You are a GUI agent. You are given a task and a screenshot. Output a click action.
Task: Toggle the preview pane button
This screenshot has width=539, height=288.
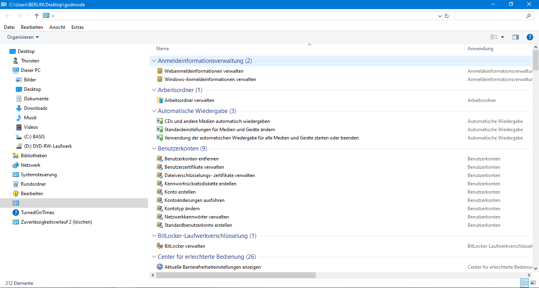point(515,37)
